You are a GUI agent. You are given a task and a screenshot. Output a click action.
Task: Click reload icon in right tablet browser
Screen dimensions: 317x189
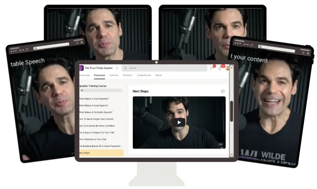pos(251,45)
